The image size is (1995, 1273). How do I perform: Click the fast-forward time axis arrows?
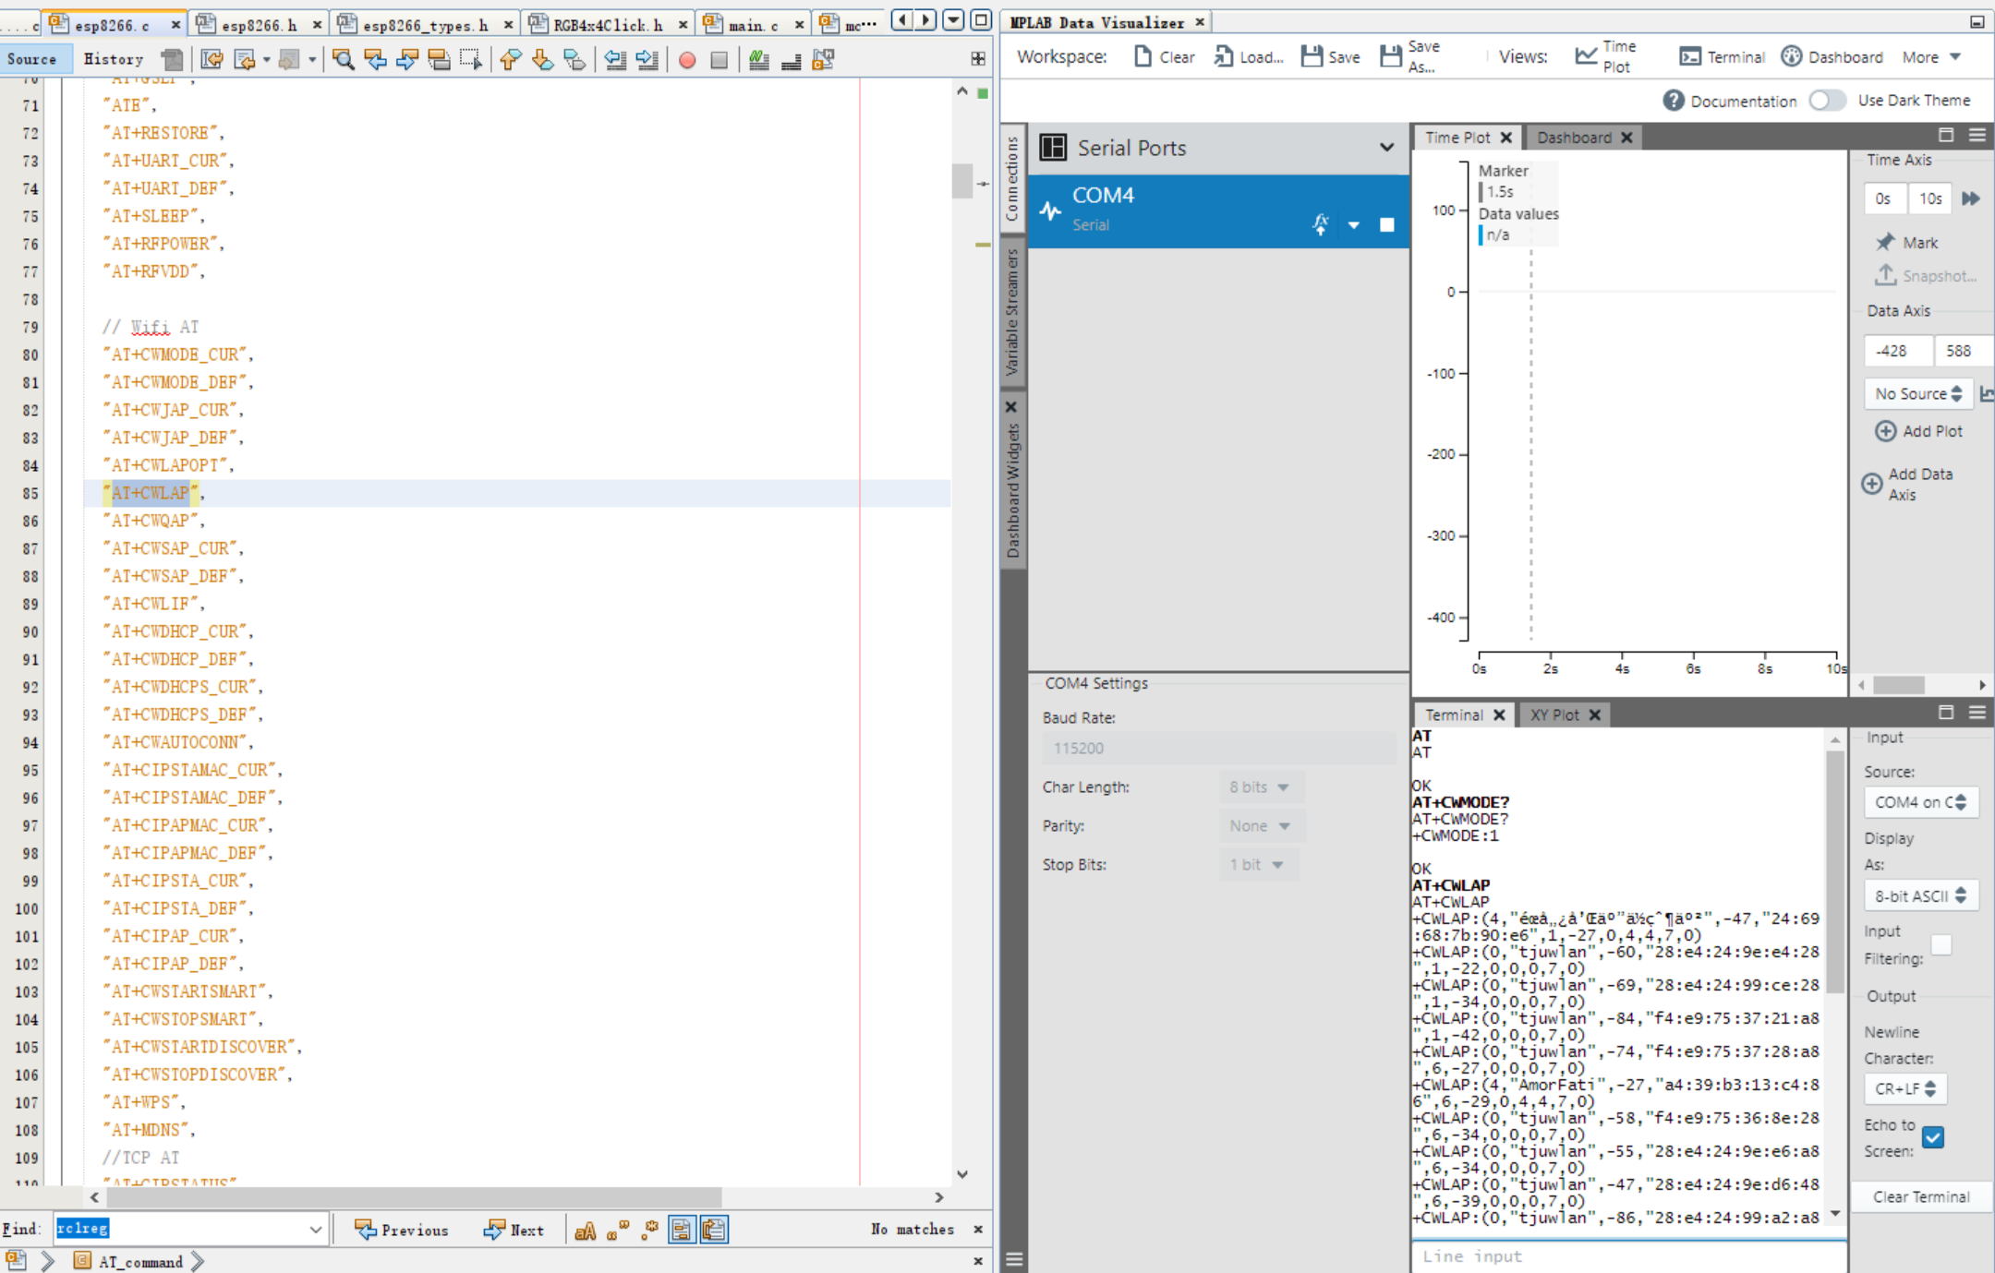(x=1971, y=198)
